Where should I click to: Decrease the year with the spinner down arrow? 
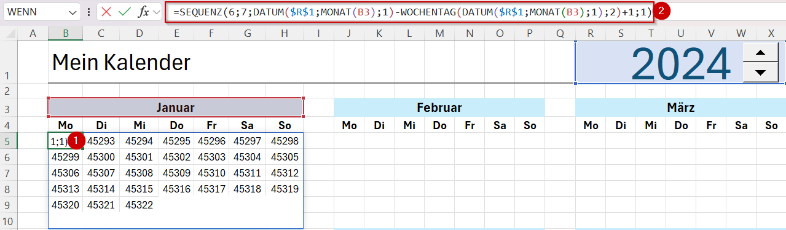[x=761, y=73]
